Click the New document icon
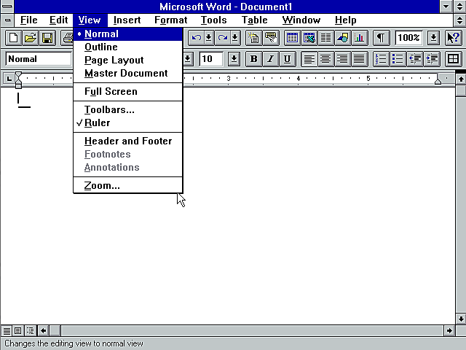This screenshot has width=466, height=350. coord(13,38)
